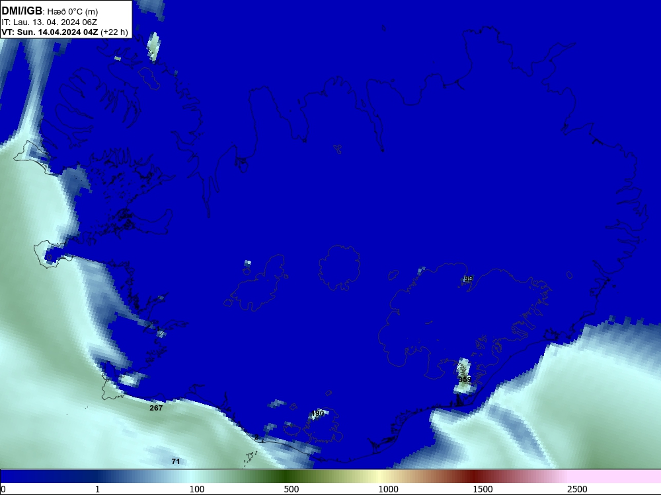The width and height of the screenshot is (661, 495).
Task: Click the map value label 359
Action: point(465,379)
